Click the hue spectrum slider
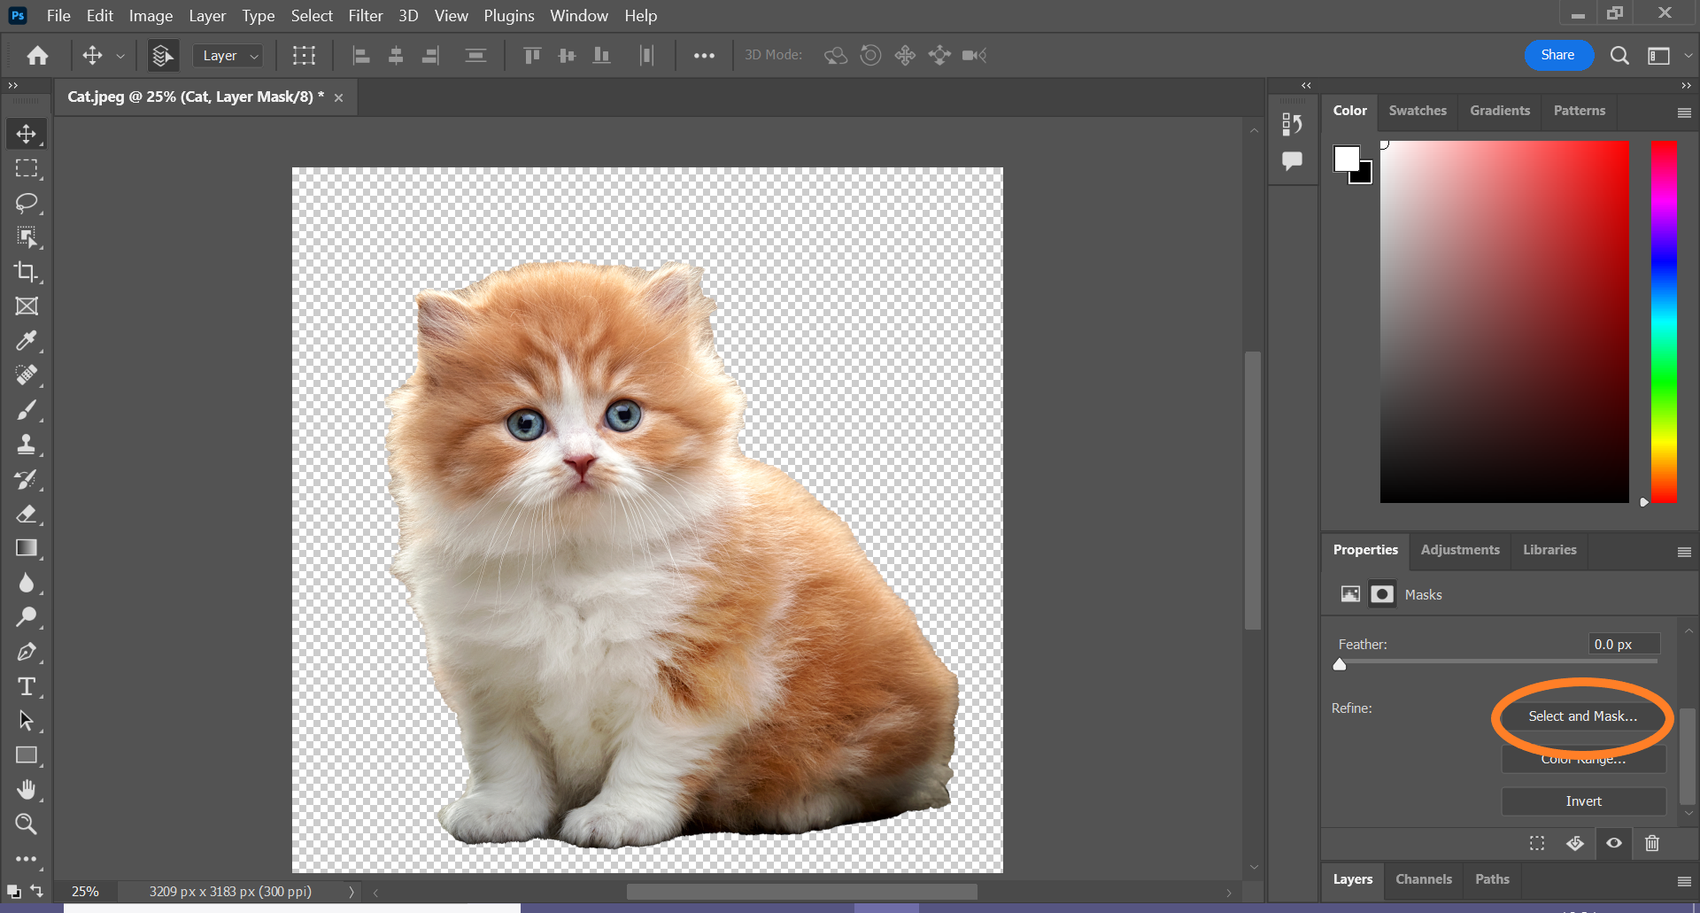Viewport: 1700px width, 913px height. (1664, 321)
